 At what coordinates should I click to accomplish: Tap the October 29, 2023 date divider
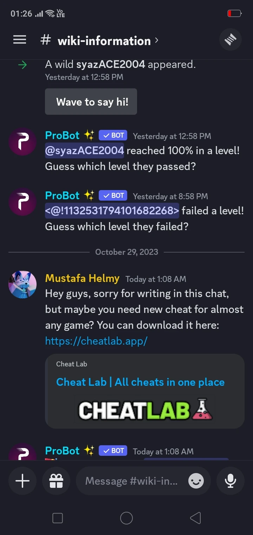click(x=126, y=252)
